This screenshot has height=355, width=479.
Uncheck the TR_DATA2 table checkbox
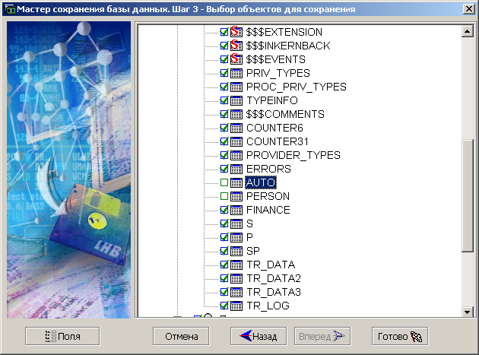click(224, 278)
